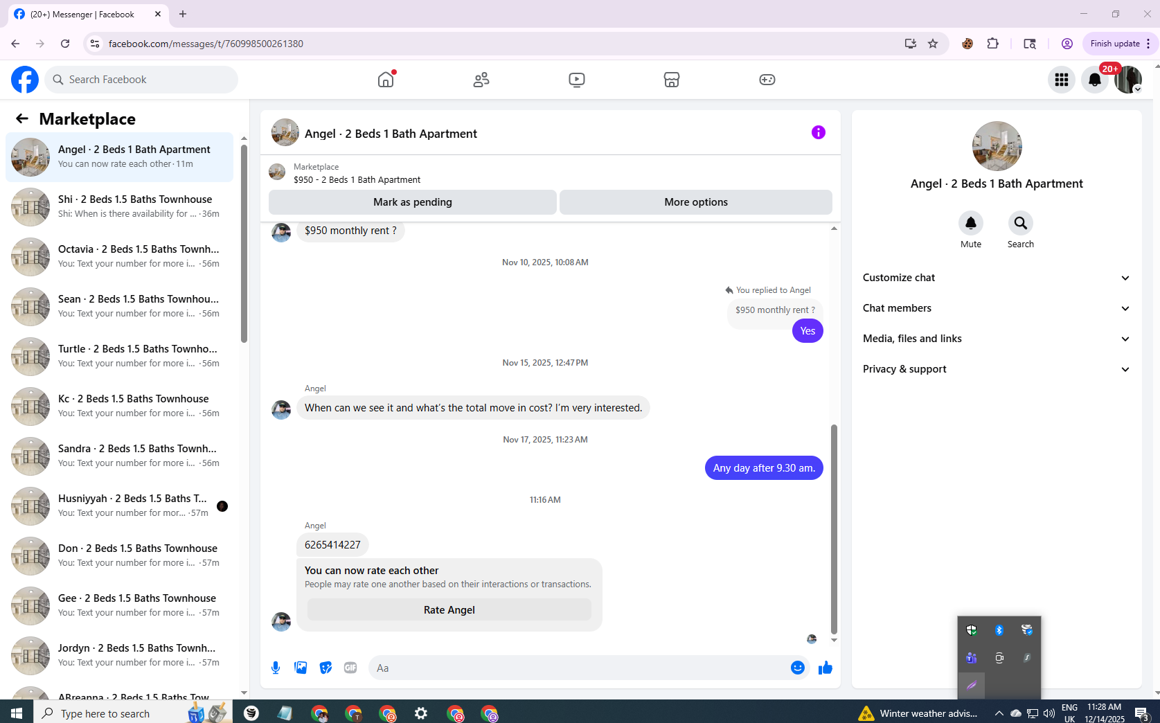Open the Marketplace storefront icon

[x=672, y=80]
